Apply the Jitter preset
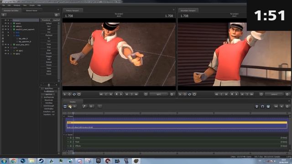292x164 pixels. 49,50
